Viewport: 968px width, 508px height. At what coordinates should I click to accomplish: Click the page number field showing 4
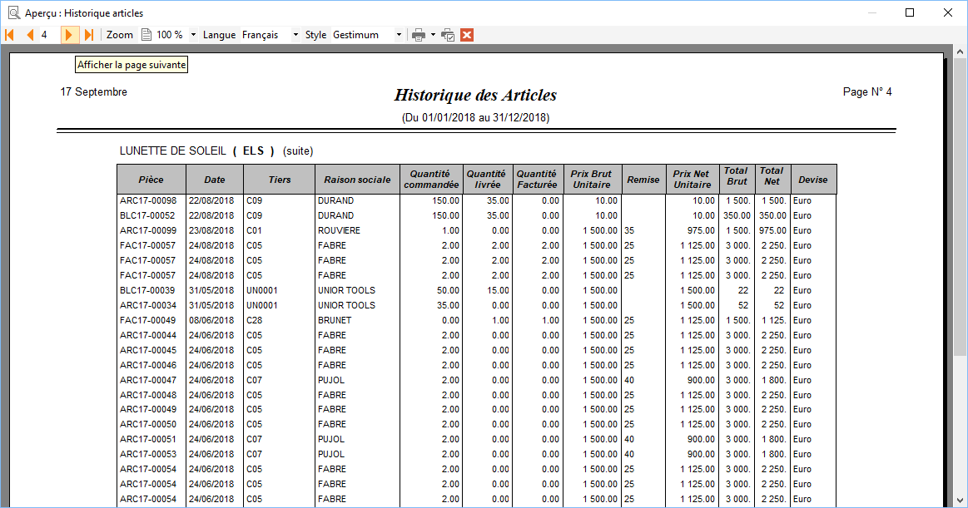pyautogui.click(x=49, y=35)
